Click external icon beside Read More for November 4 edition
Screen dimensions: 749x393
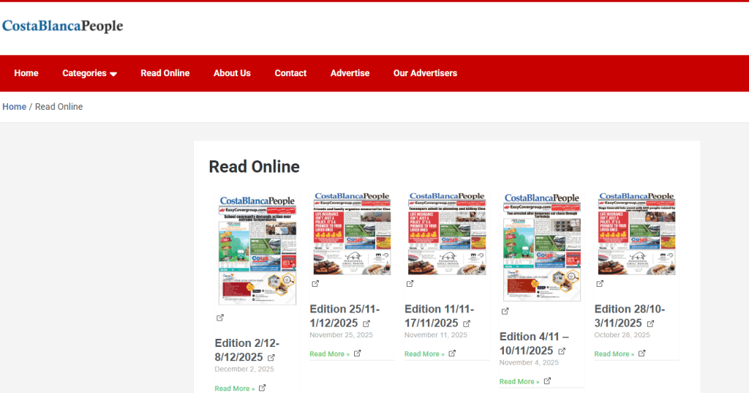click(x=547, y=381)
